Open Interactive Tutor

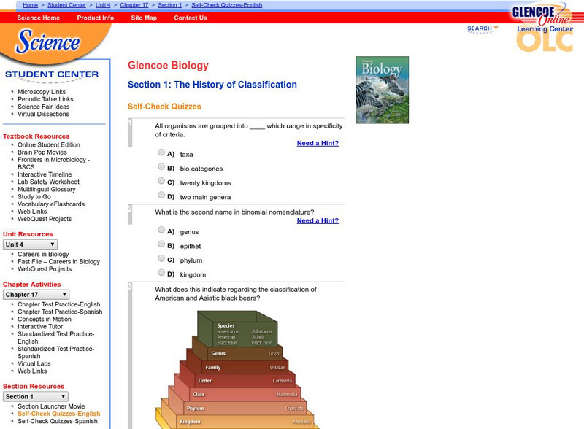pyautogui.click(x=40, y=327)
